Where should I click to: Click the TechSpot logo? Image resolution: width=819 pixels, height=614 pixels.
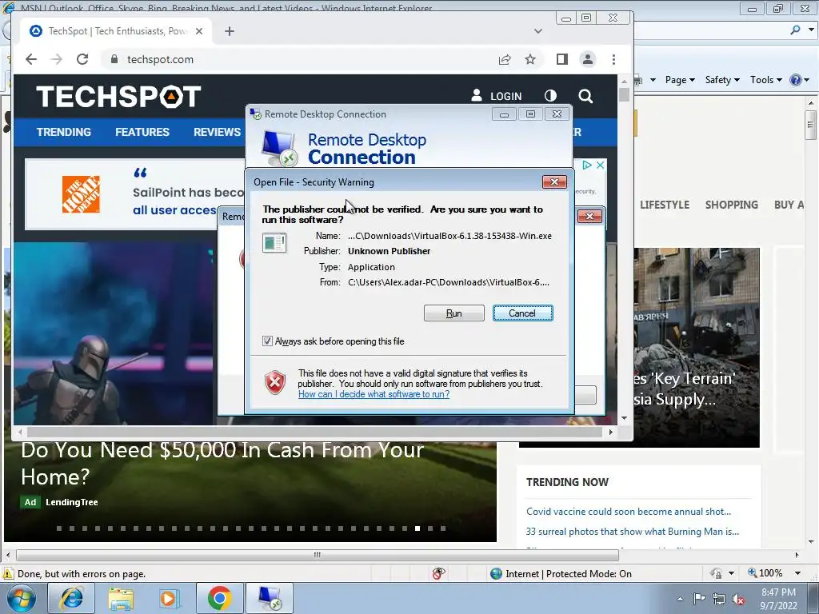coord(118,97)
